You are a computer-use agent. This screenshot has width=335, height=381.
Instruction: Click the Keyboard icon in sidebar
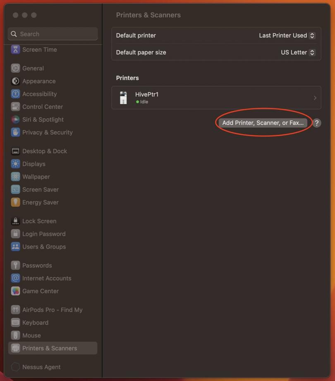15,323
